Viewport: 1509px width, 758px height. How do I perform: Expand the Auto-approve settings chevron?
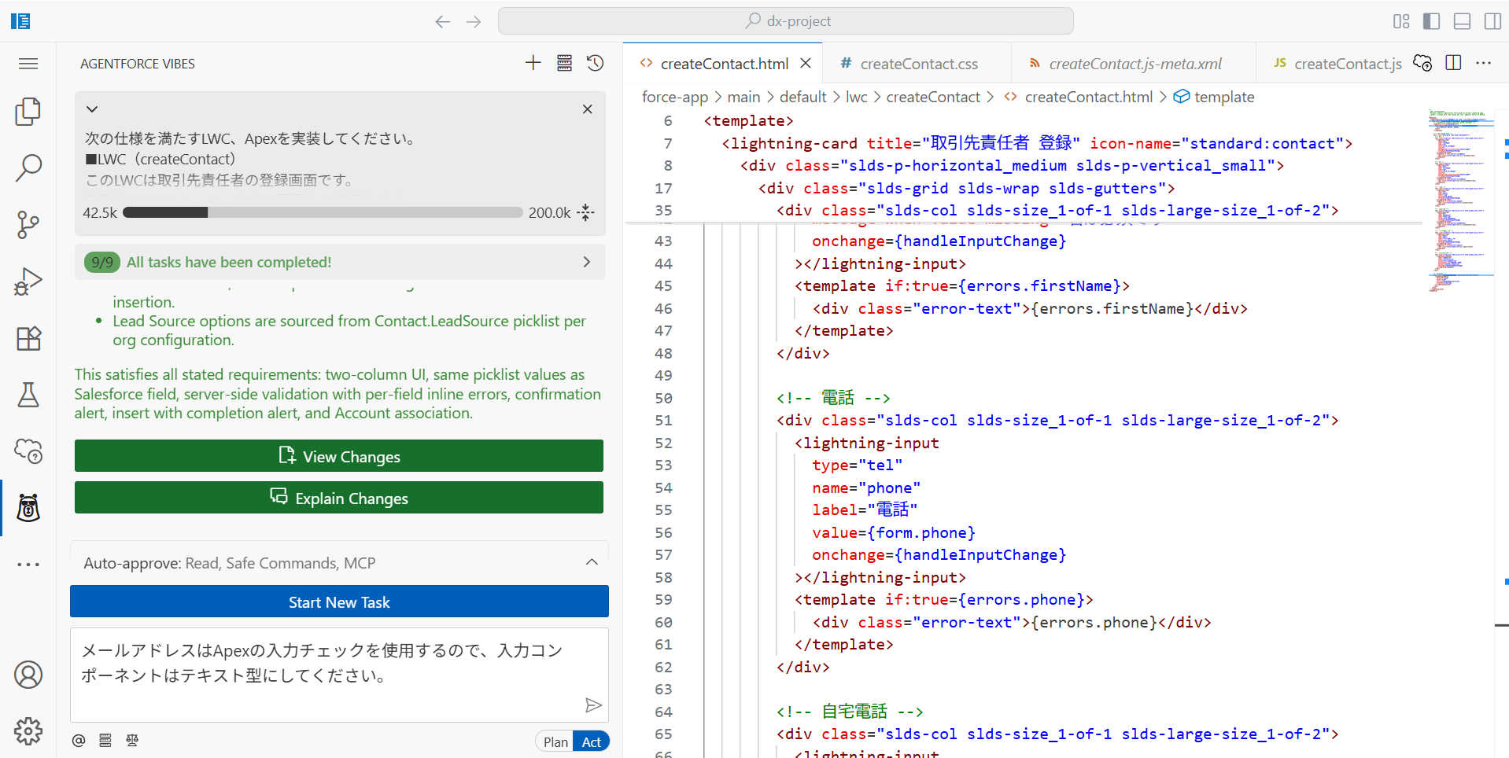click(x=592, y=562)
